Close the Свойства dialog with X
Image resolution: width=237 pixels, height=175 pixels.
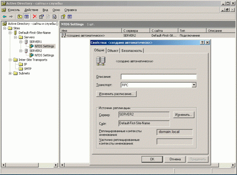(207, 43)
